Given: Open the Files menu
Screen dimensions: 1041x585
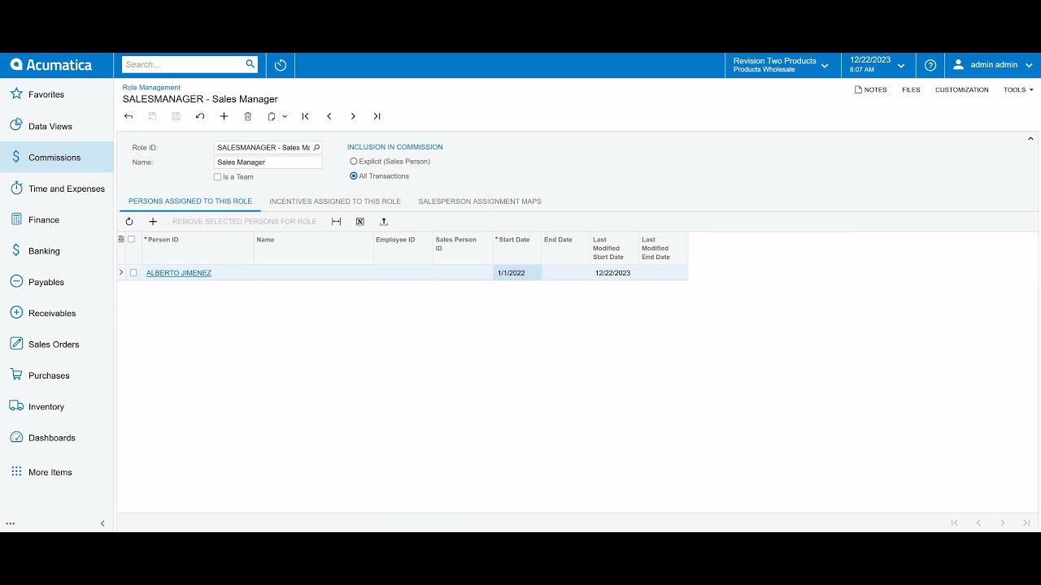Looking at the screenshot, I should pyautogui.click(x=911, y=89).
